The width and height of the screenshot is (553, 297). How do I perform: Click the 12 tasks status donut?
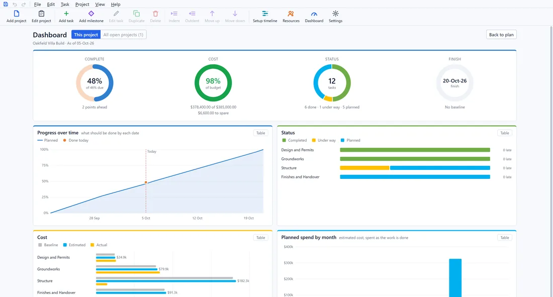pyautogui.click(x=332, y=83)
